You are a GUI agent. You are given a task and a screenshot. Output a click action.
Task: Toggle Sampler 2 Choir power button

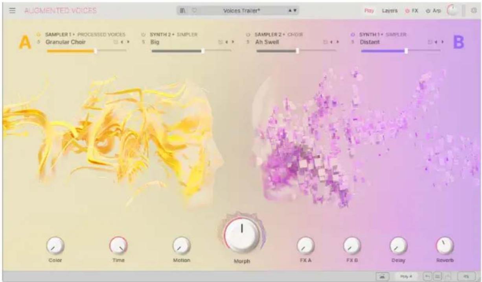pyautogui.click(x=248, y=35)
